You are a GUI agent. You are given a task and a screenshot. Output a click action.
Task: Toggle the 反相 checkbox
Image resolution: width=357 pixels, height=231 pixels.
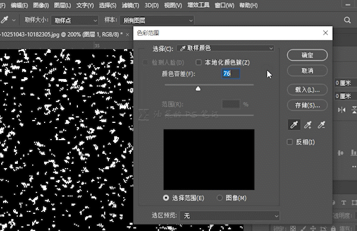[x=290, y=142]
